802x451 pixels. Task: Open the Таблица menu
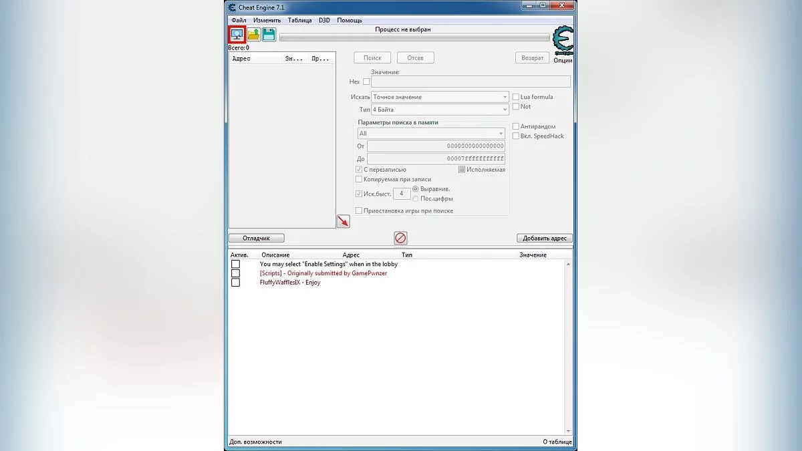(x=300, y=20)
